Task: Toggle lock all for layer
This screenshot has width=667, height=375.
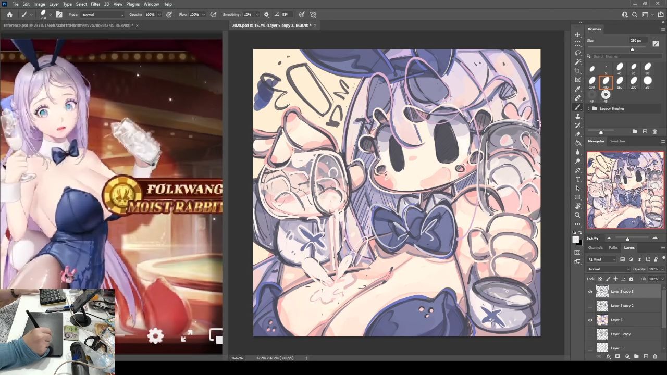Action: (x=631, y=279)
